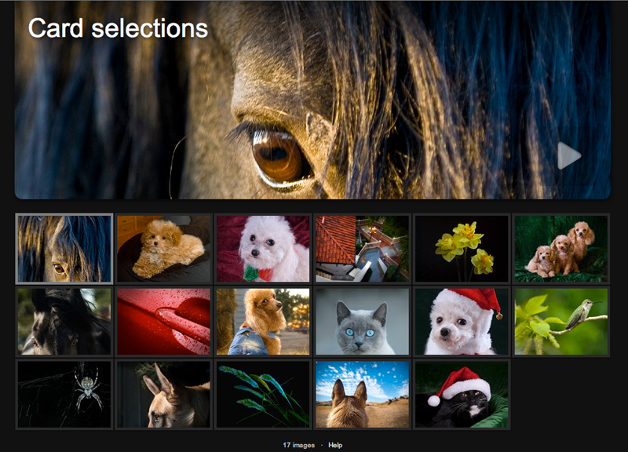Select the hummingbird on branch thumbnail
The image size is (628, 452).
pos(560,322)
